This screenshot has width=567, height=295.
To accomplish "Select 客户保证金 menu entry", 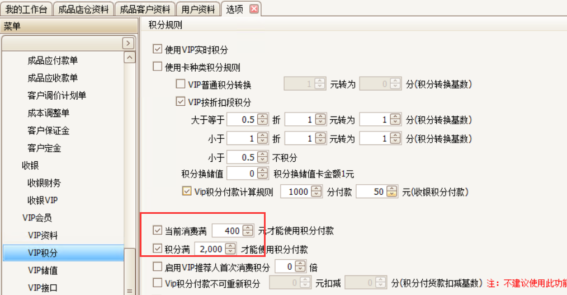I will [x=48, y=130].
